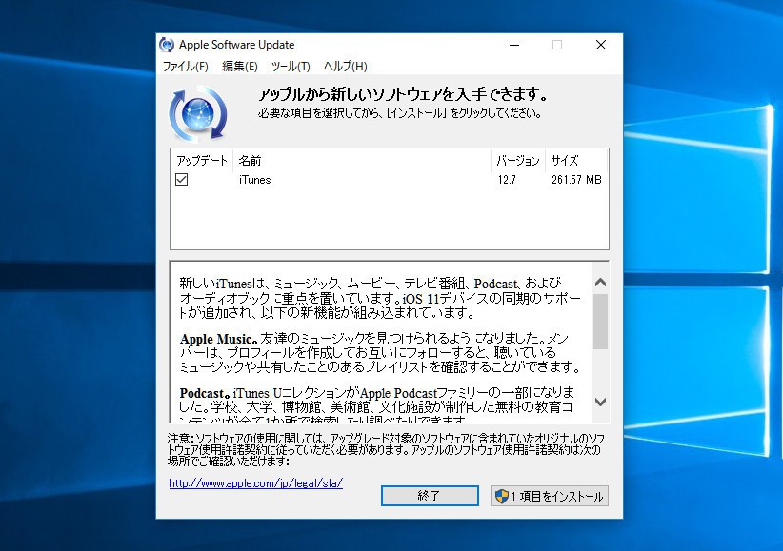This screenshot has width=783, height=551.
Task: Open the ヘルプ(H) menu
Action: [x=346, y=67]
